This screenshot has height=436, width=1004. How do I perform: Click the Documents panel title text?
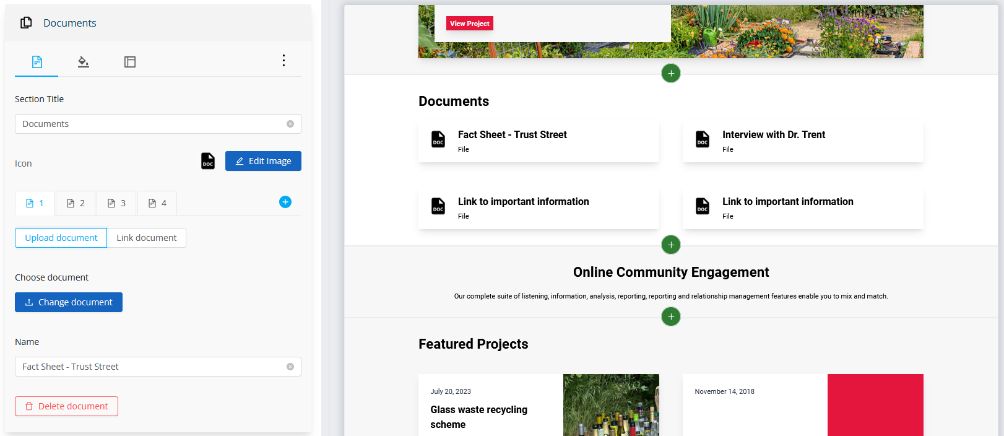(70, 23)
